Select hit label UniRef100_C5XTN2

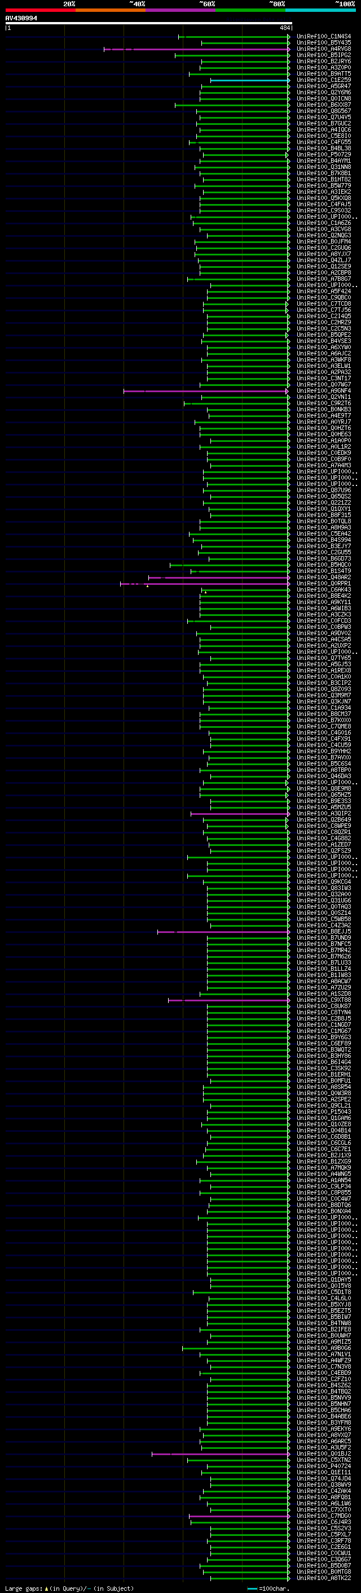click(x=324, y=1460)
